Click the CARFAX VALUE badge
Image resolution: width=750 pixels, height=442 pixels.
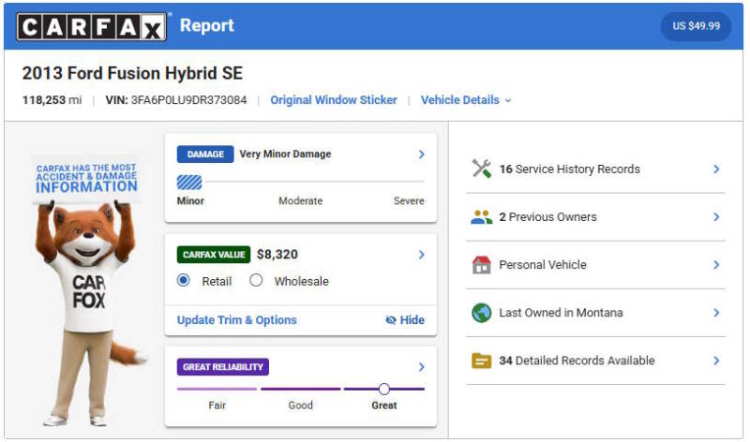(214, 255)
